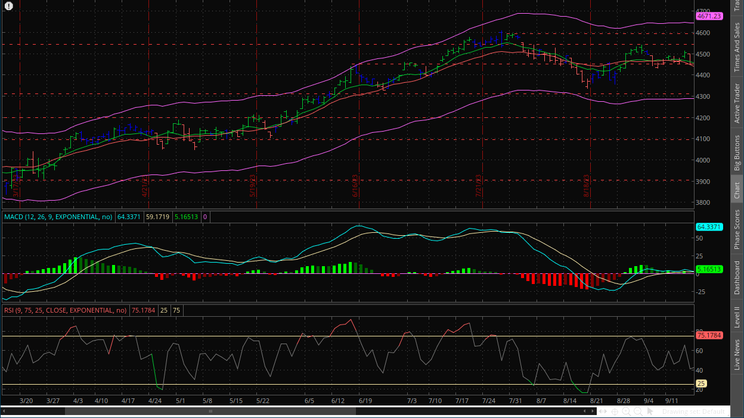Click the 6/16/23 expiration date marker
Screen dimensions: 744x418
[x=355, y=186]
